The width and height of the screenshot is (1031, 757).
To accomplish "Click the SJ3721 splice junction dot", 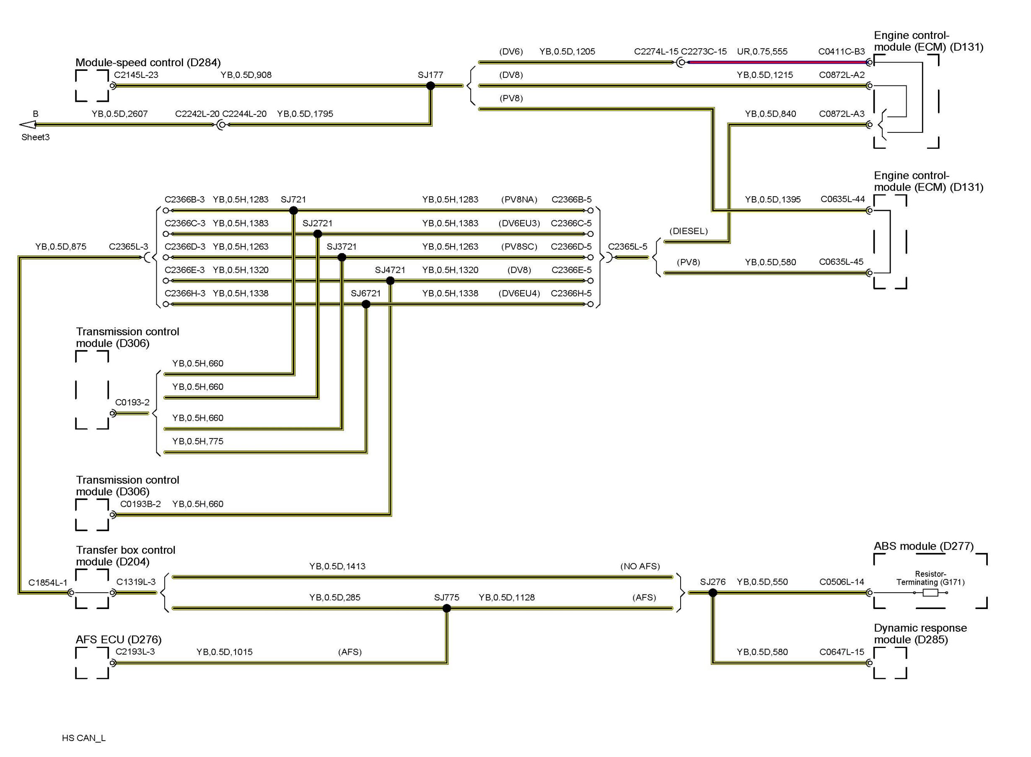I will click(x=342, y=257).
